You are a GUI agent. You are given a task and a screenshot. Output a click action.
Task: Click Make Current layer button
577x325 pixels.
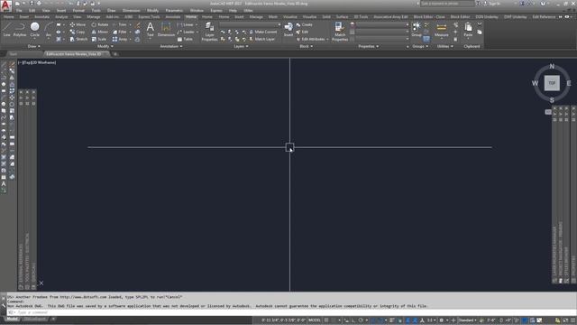263,32
